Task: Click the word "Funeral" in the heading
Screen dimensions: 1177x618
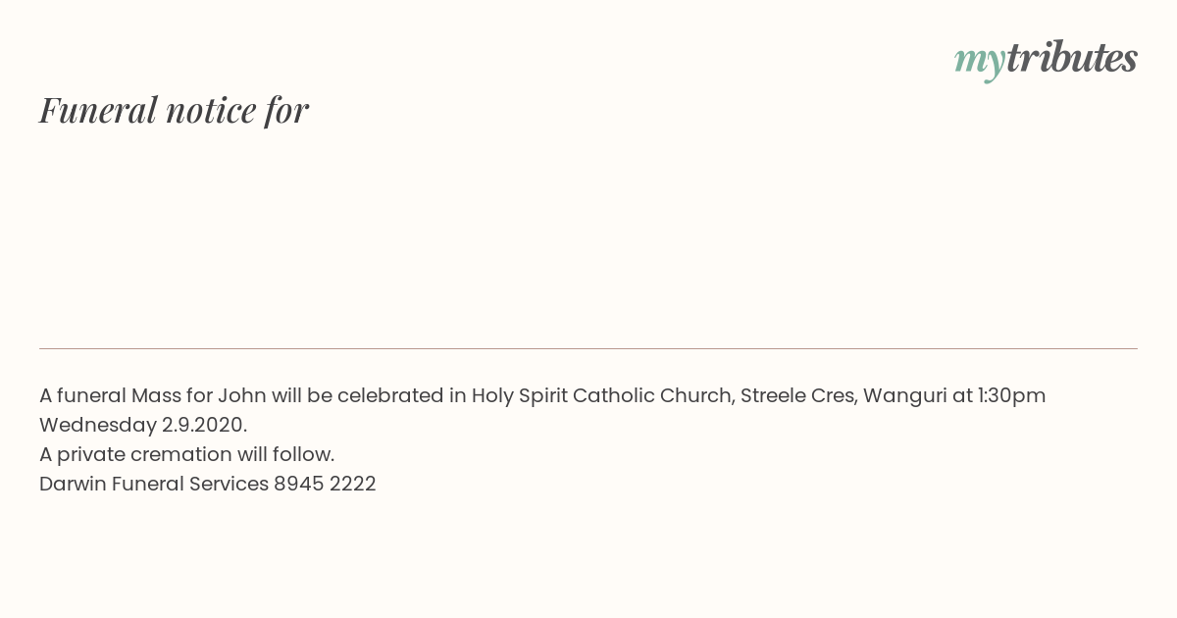Action: (x=98, y=110)
